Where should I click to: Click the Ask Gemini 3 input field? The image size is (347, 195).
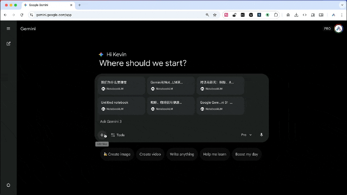coord(161,121)
